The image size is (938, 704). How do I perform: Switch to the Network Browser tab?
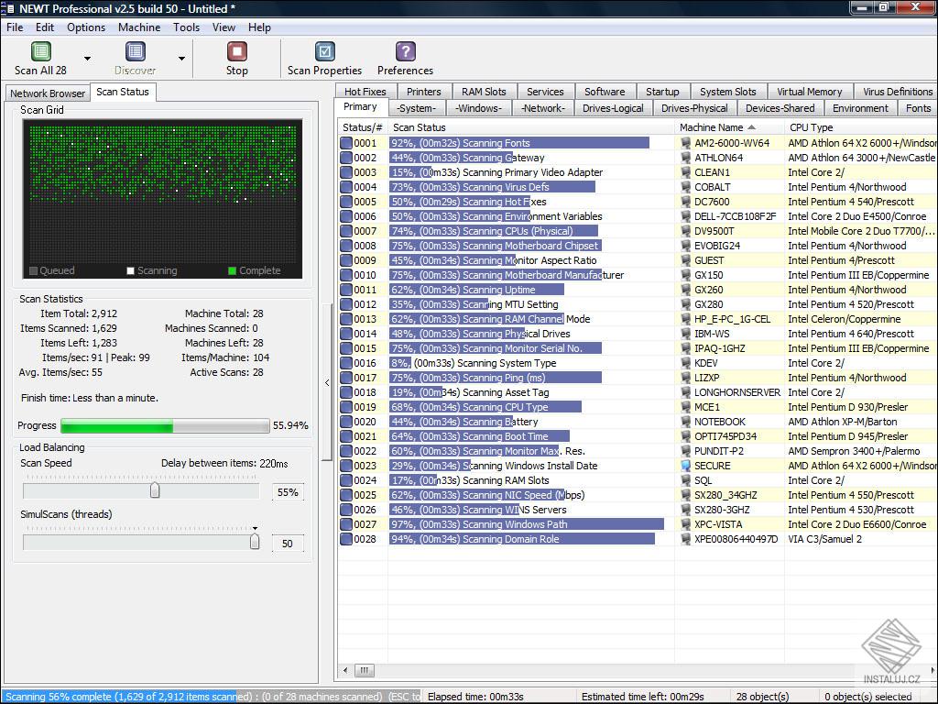[x=48, y=93]
